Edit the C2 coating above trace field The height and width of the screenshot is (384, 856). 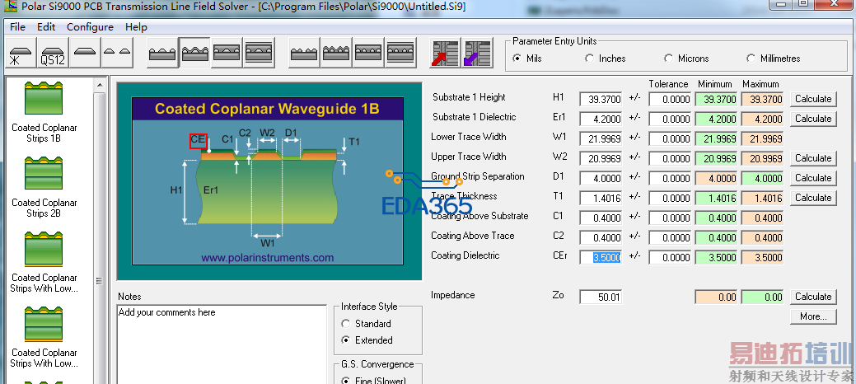pos(601,237)
